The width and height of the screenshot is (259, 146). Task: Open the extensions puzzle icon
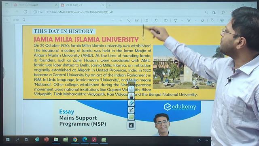coord(223,12)
